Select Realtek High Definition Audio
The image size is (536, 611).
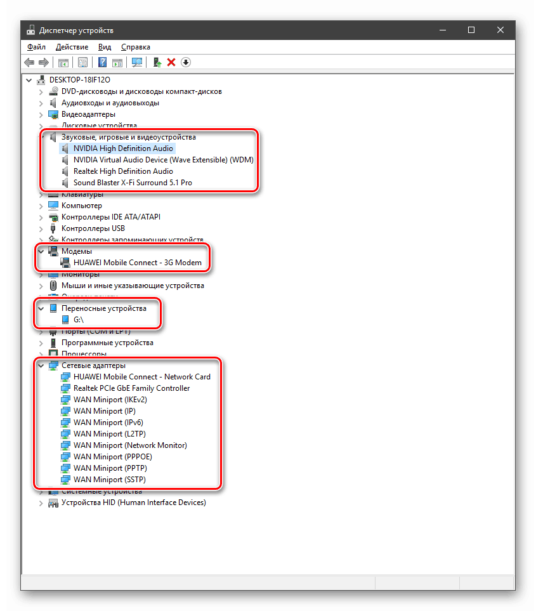(123, 171)
